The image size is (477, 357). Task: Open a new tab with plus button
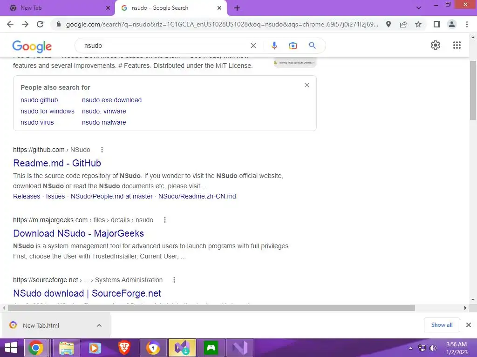coord(237,8)
